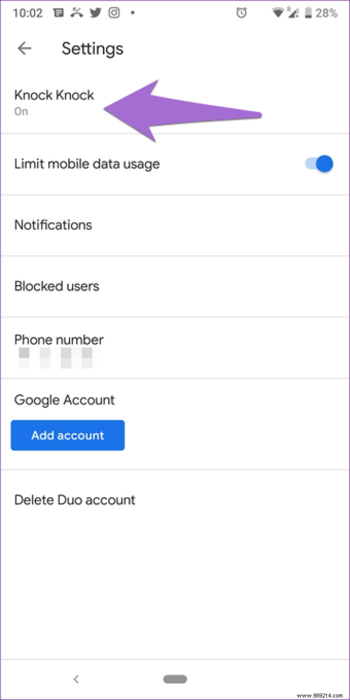Tap the cellular signal icon
This screenshot has width=350, height=700.
(x=295, y=13)
